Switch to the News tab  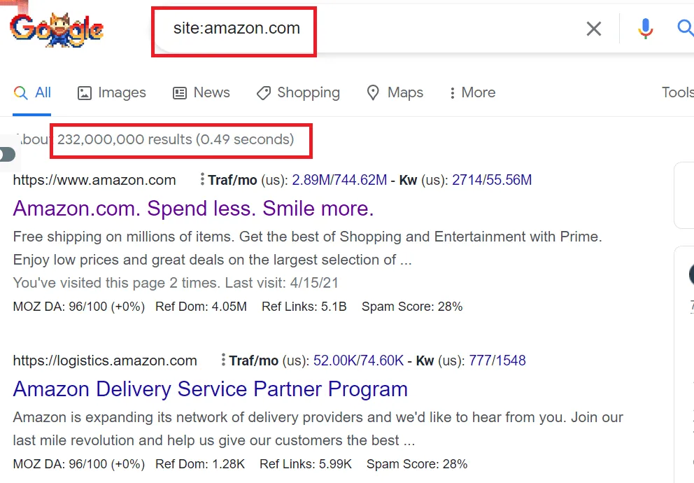(x=201, y=92)
